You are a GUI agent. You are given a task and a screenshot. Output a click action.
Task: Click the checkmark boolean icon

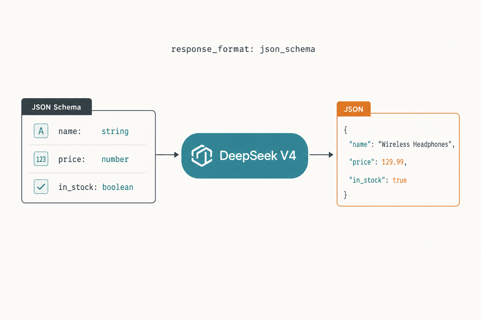tap(41, 187)
